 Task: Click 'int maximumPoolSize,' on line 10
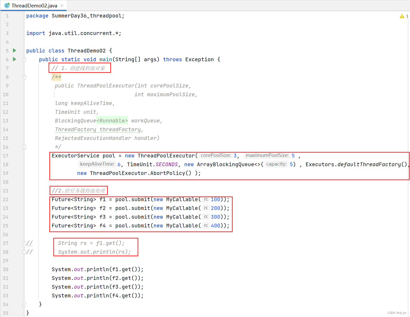(166, 95)
